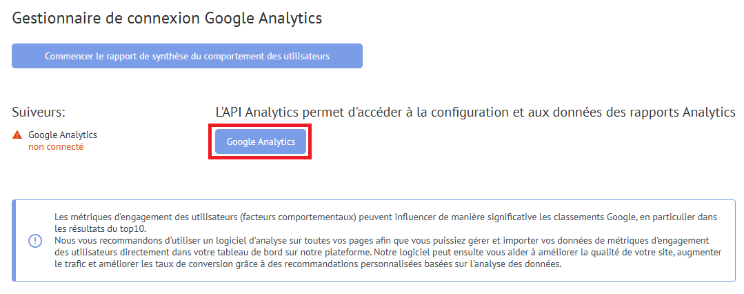This screenshot has height=294, width=744.
Task: Click the phrase "(facteurs comportementaux)" in the notice
Action: click(x=298, y=217)
